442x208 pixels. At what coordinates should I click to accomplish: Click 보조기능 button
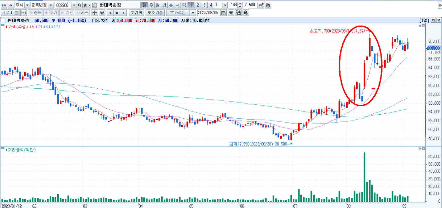[155, 13]
